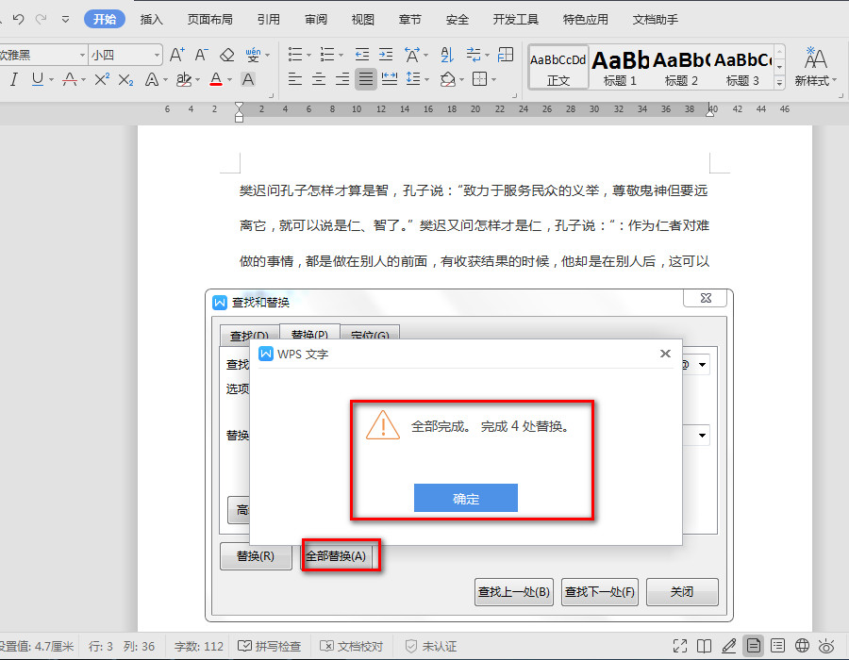Image resolution: width=849 pixels, height=660 pixels.
Task: Increase paragraph indent
Action: tap(386, 55)
